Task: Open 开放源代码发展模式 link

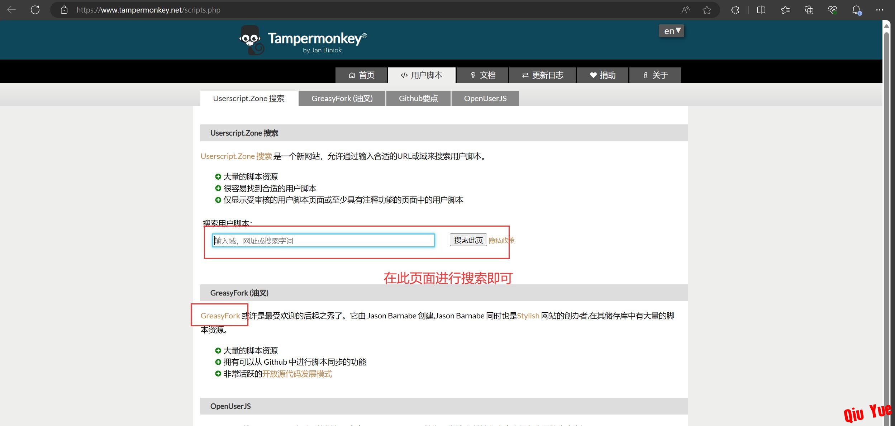Action: point(297,374)
